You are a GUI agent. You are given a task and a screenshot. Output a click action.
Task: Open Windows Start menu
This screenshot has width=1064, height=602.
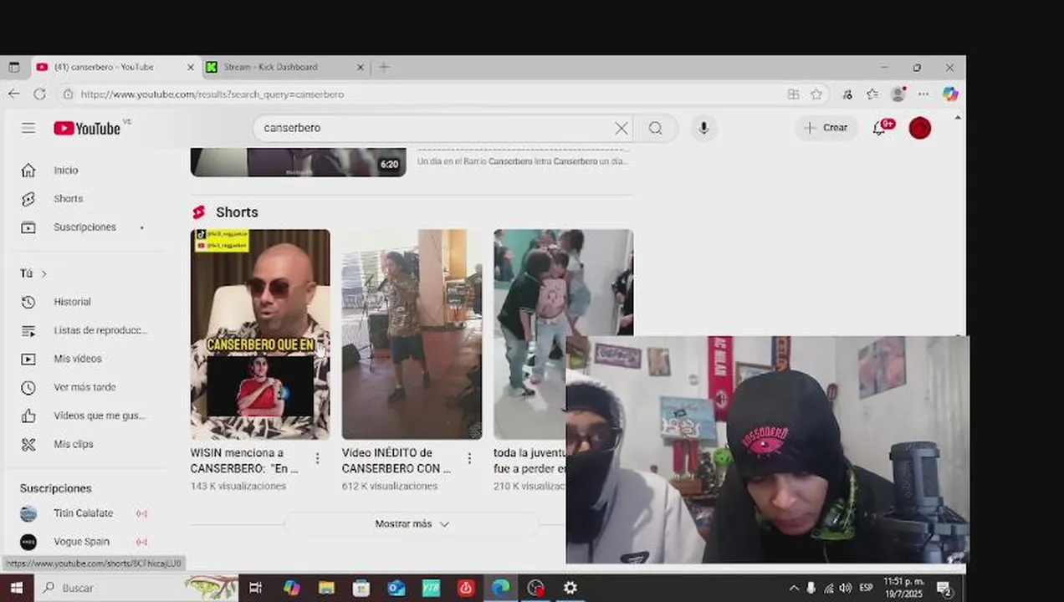(x=17, y=588)
